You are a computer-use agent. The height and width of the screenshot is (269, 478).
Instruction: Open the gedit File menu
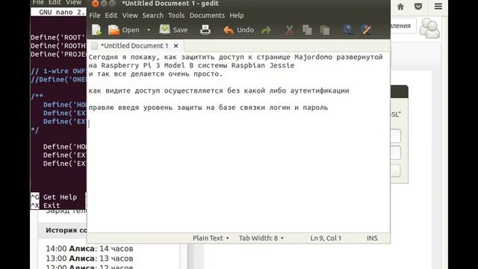pos(95,15)
